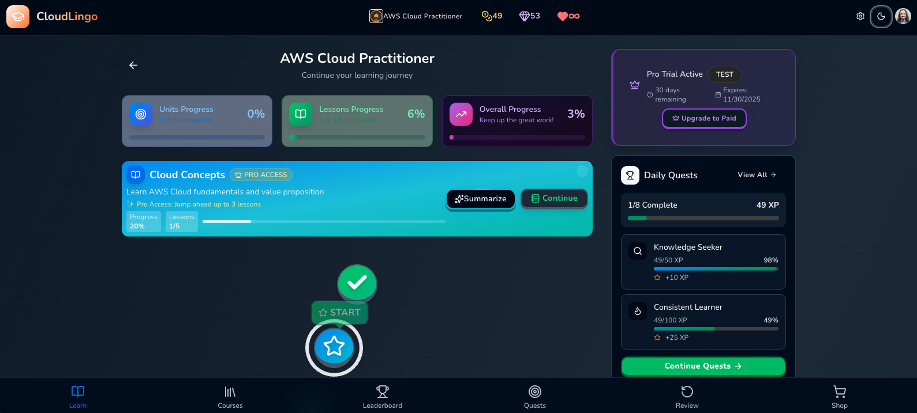Click "Expires: 11/30/2025" text
Image resolution: width=917 pixels, height=413 pixels.
tap(742, 95)
